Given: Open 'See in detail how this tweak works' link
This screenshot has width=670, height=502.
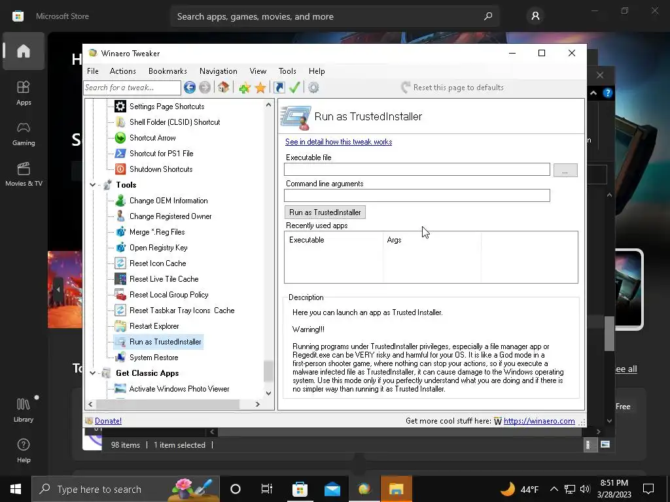Looking at the screenshot, I should [338, 142].
